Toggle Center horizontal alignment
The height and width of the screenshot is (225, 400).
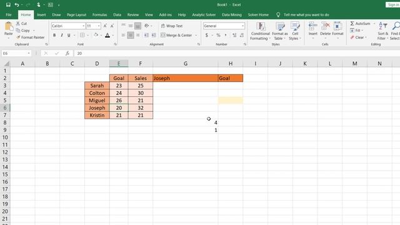[131, 35]
